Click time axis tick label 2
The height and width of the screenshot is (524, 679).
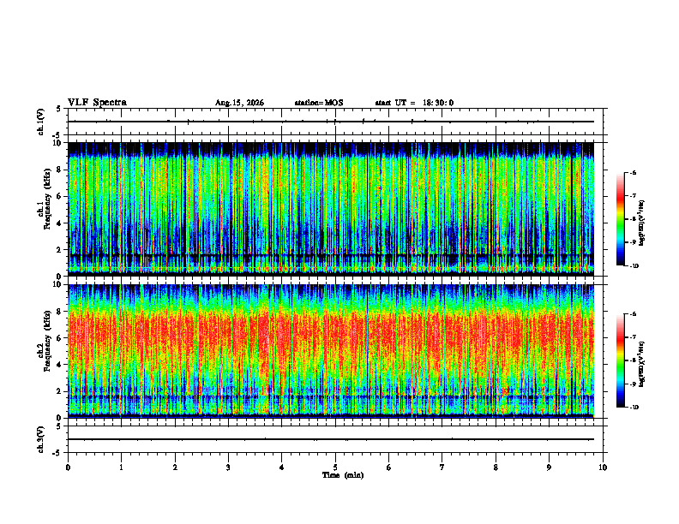[x=175, y=467]
